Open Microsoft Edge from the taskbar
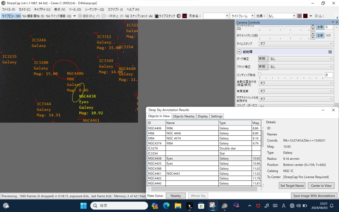The height and width of the screenshot is (212, 339). click(x=166, y=205)
